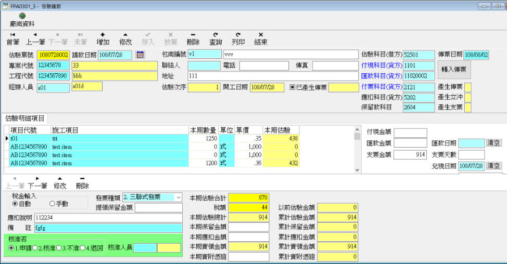The image size is (507, 264).
Task: Go to next detail row 下一筆
Action: 37,183
